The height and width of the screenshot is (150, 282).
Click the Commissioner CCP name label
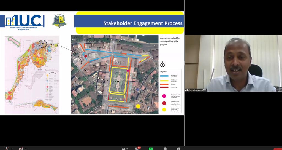(197, 90)
